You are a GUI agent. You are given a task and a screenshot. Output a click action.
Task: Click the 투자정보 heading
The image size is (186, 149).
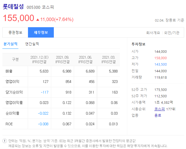pyautogui.click(x=138, y=44)
